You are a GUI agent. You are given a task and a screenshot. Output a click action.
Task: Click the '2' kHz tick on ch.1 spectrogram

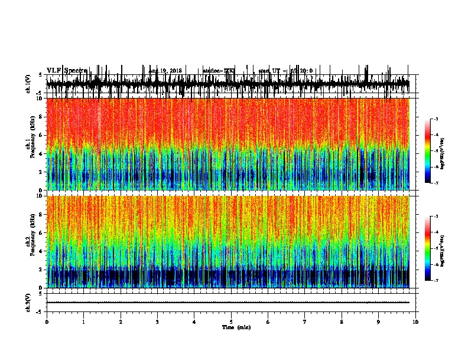(41, 172)
